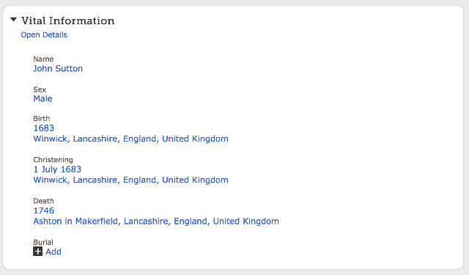Image resolution: width=469 pixels, height=275 pixels.
Task: Open the name John Sutton
Action: point(58,68)
